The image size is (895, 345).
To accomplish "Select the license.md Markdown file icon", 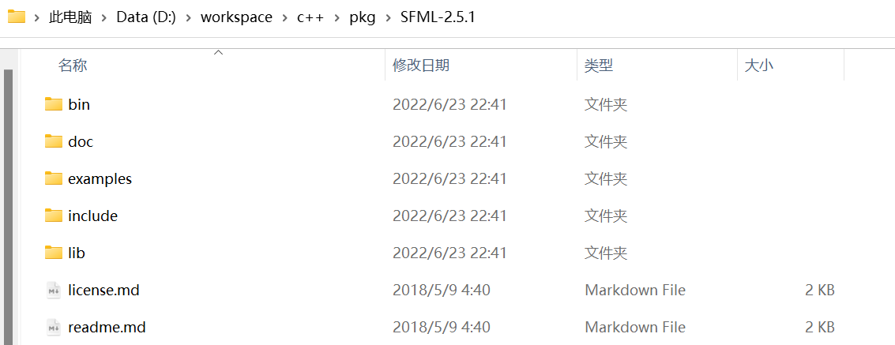I will [54, 291].
